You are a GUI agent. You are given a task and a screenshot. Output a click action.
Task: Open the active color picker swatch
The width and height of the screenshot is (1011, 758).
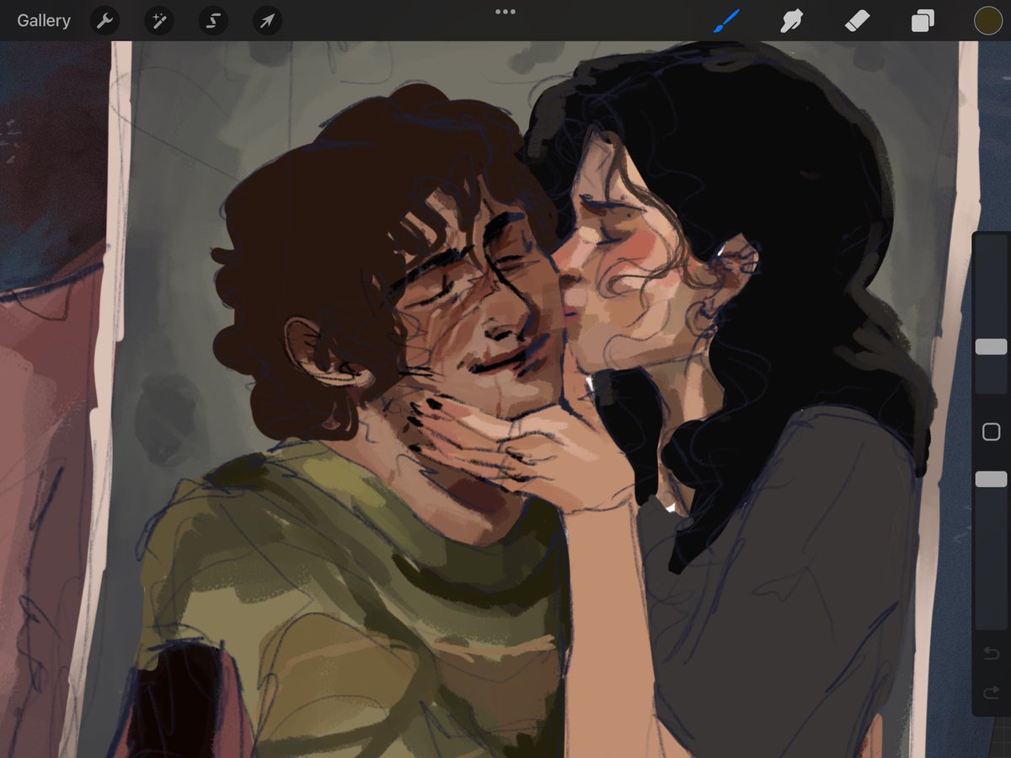(x=987, y=20)
